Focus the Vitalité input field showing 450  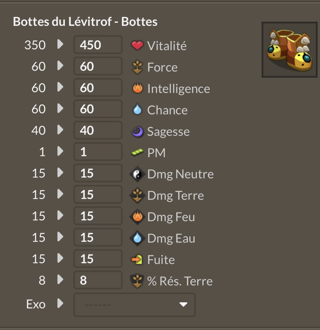click(x=98, y=45)
